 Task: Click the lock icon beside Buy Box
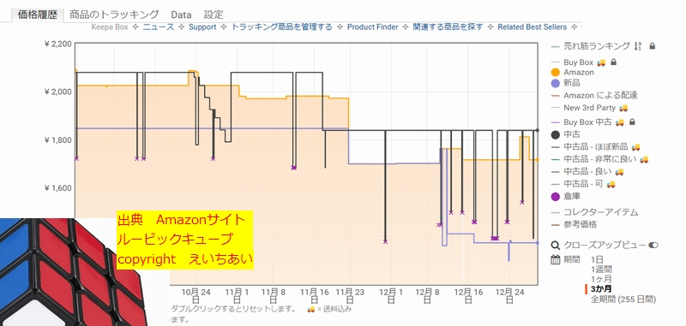click(613, 62)
